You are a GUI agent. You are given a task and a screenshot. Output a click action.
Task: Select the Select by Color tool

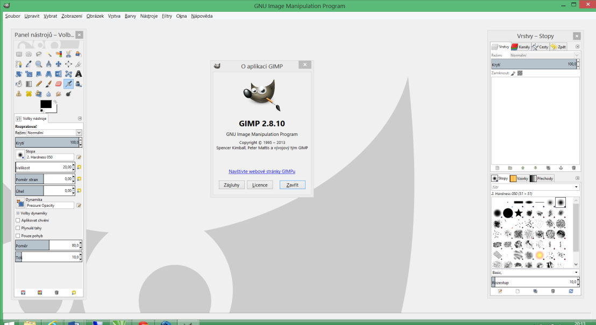click(x=59, y=54)
